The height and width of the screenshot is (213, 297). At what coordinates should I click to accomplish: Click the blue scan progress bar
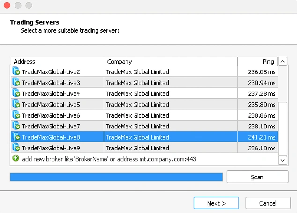tap(116, 177)
